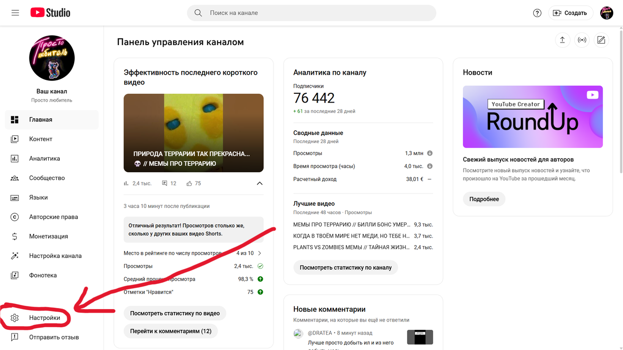Open Сообщество section
Image resolution: width=623 pixels, height=350 pixels.
click(x=52, y=178)
